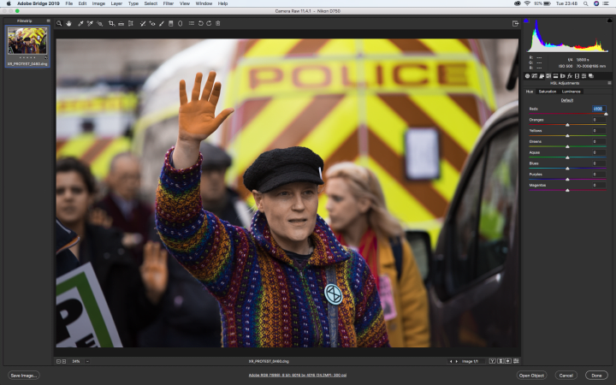Screen dimensions: 616x385
Task: Open the Filmstrip panel menu
Action: tap(48, 21)
